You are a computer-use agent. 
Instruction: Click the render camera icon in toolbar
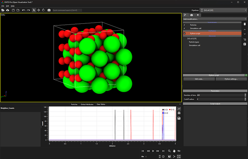pyautogui.click(x=49, y=10)
